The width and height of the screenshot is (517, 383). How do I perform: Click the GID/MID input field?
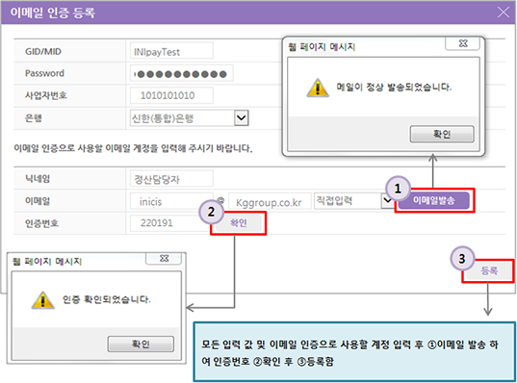point(171,51)
